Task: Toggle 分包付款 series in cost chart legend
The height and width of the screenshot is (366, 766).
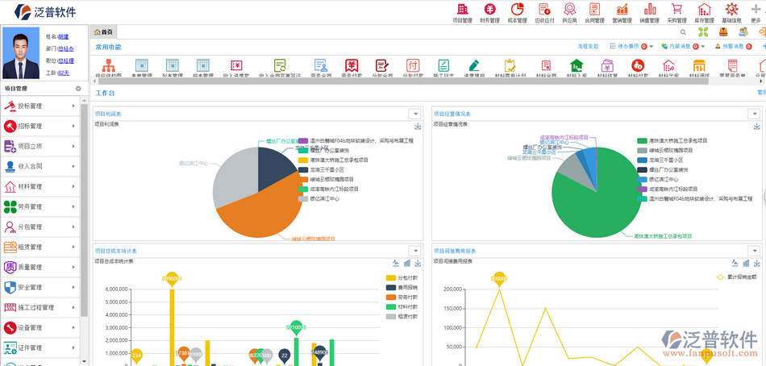Action: coord(402,277)
